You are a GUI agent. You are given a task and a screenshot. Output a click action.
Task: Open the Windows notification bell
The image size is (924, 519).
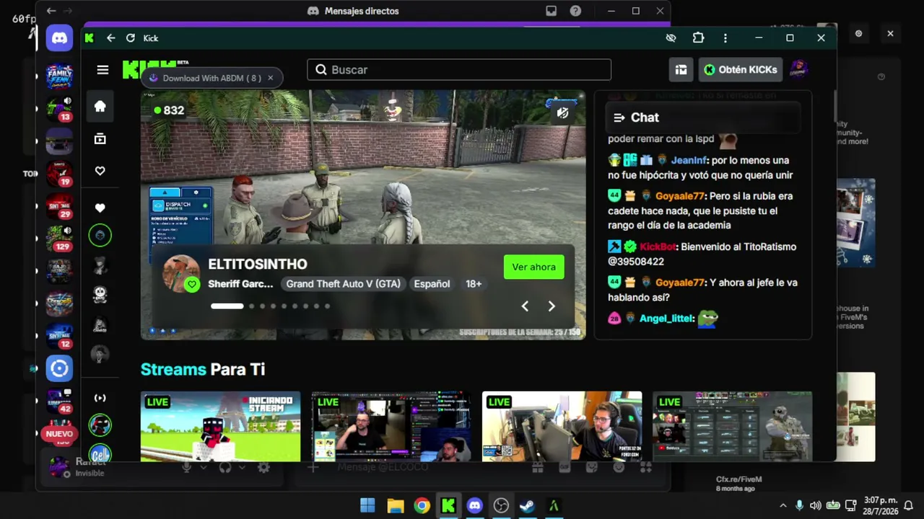[909, 505]
